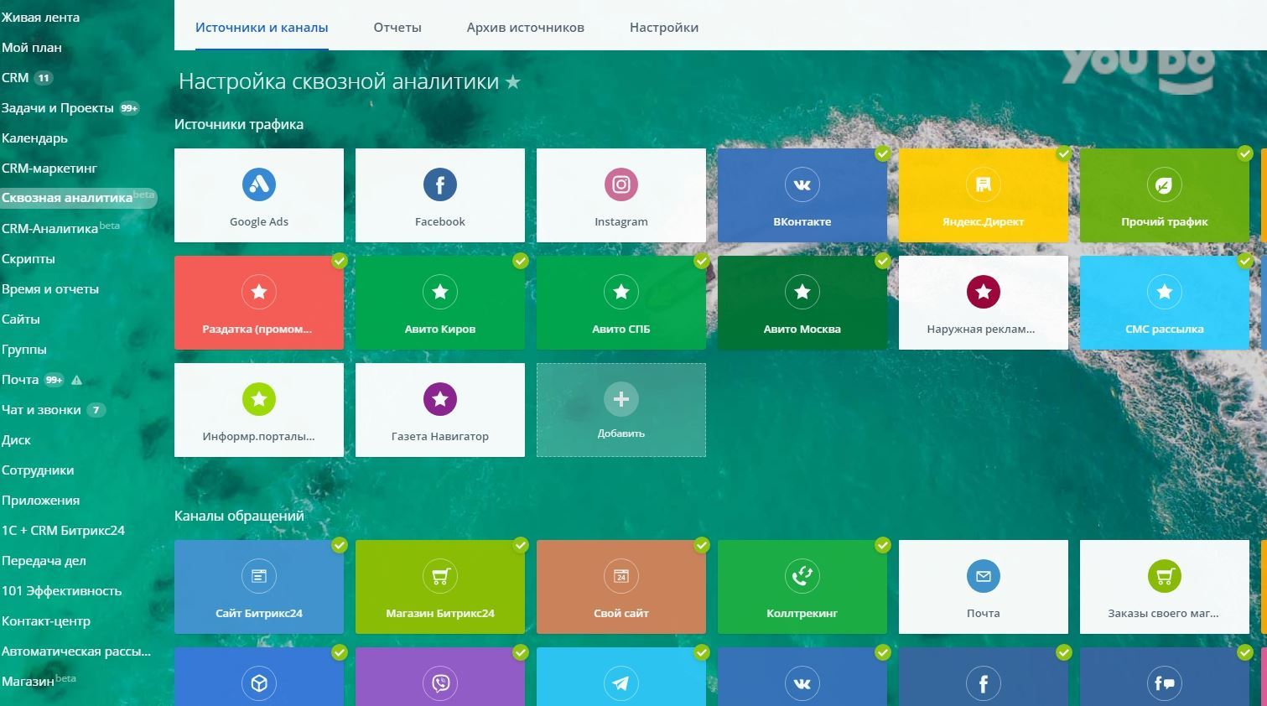Open the ВКонтакте traffic source
The image size is (1267, 706).
pyautogui.click(x=802, y=195)
